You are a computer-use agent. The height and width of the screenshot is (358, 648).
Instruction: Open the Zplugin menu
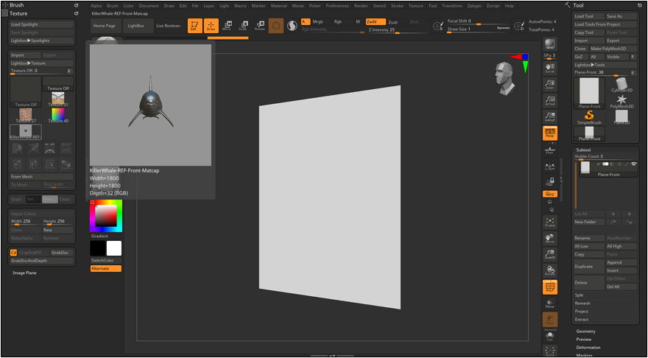(473, 5)
